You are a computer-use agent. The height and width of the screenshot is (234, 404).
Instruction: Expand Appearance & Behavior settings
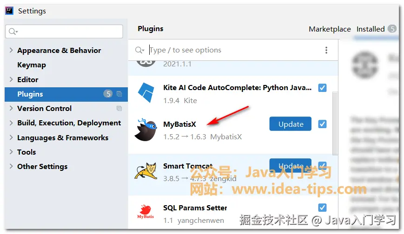click(x=11, y=50)
